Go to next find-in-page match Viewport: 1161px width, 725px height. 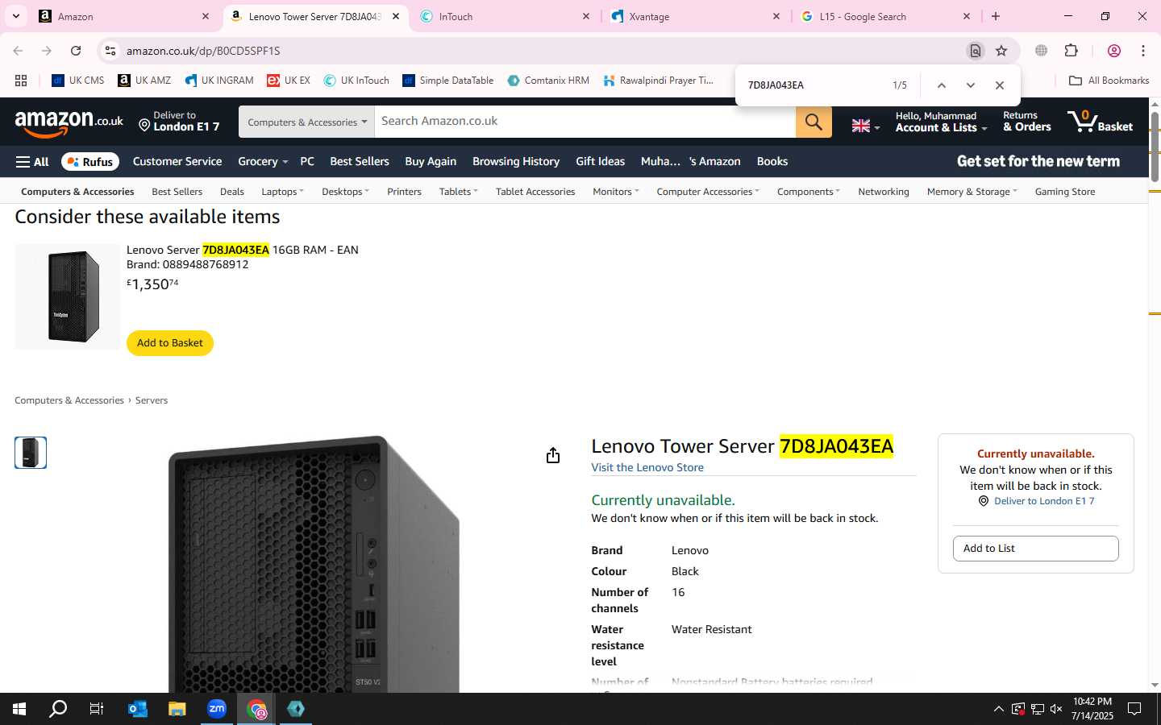[971, 85]
